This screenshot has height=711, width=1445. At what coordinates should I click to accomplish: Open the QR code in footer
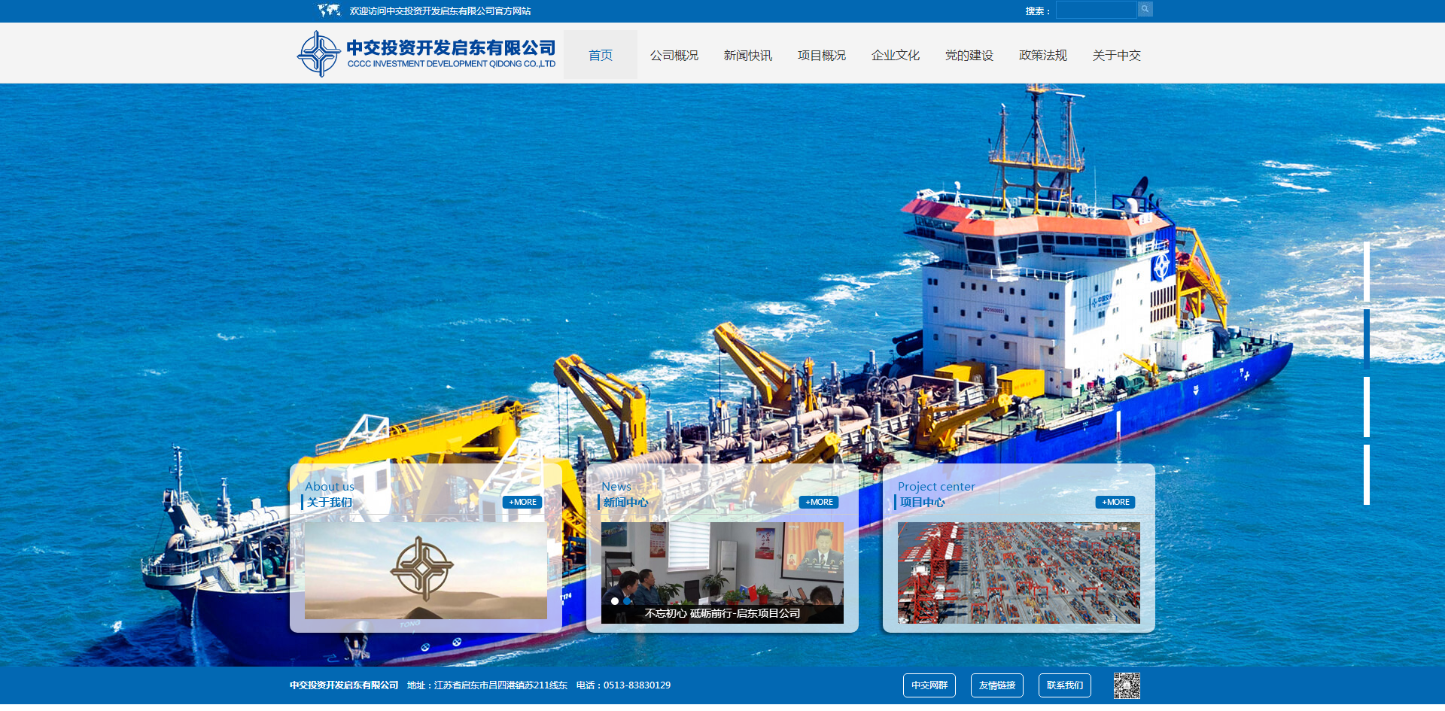(x=1127, y=685)
